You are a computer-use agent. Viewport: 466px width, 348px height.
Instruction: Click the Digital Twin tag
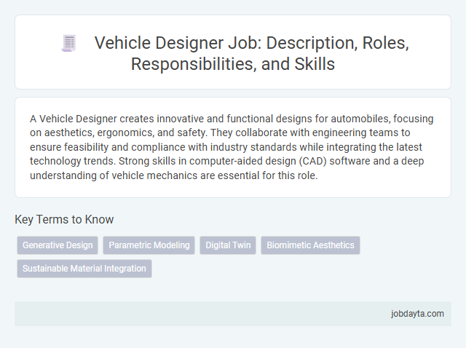228,245
